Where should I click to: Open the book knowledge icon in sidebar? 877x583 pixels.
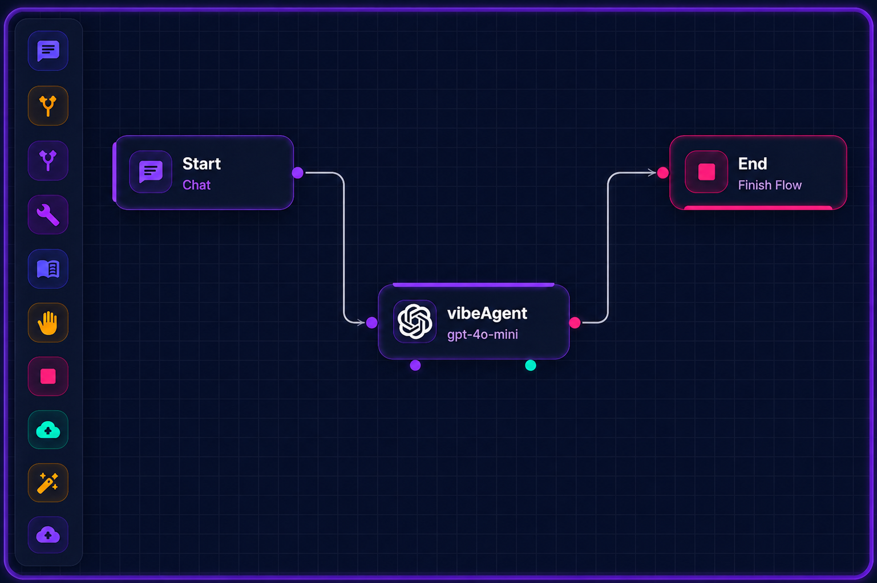(48, 268)
